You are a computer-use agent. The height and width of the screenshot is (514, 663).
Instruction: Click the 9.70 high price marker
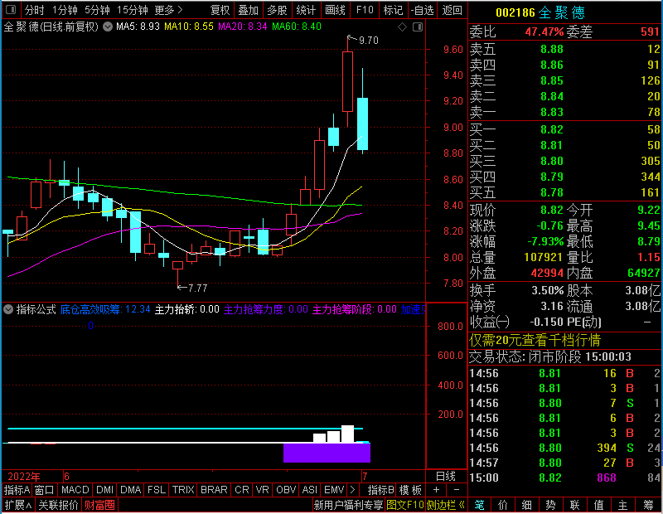click(368, 40)
